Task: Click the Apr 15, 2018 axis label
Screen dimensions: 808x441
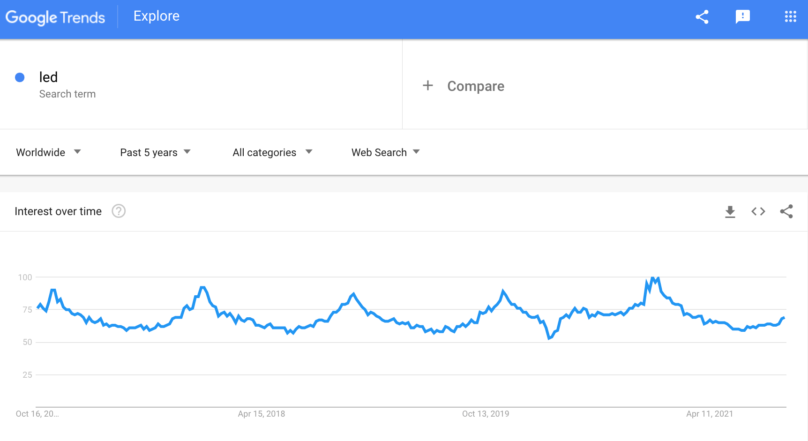Action: pyautogui.click(x=262, y=414)
